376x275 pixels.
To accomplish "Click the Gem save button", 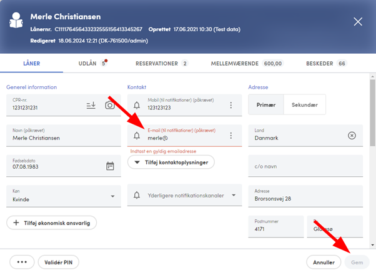I will pyautogui.click(x=357, y=262).
